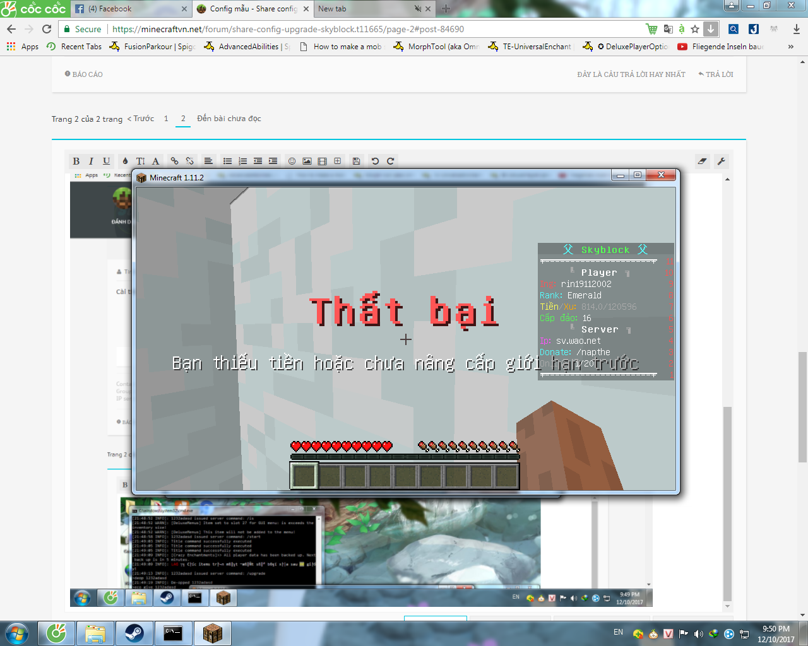
Task: Open the Apps bookmarks shortcut
Action: click(x=23, y=47)
